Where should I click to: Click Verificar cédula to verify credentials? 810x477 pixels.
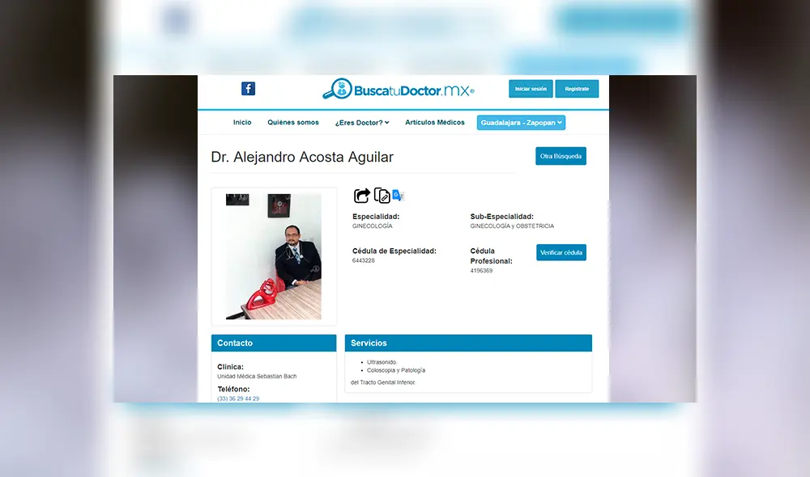click(561, 252)
